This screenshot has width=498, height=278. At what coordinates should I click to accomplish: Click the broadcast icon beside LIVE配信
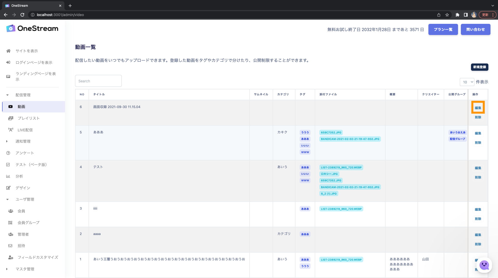point(11,130)
